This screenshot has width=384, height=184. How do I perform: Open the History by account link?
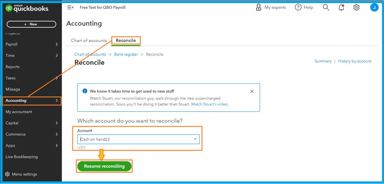tap(355, 61)
